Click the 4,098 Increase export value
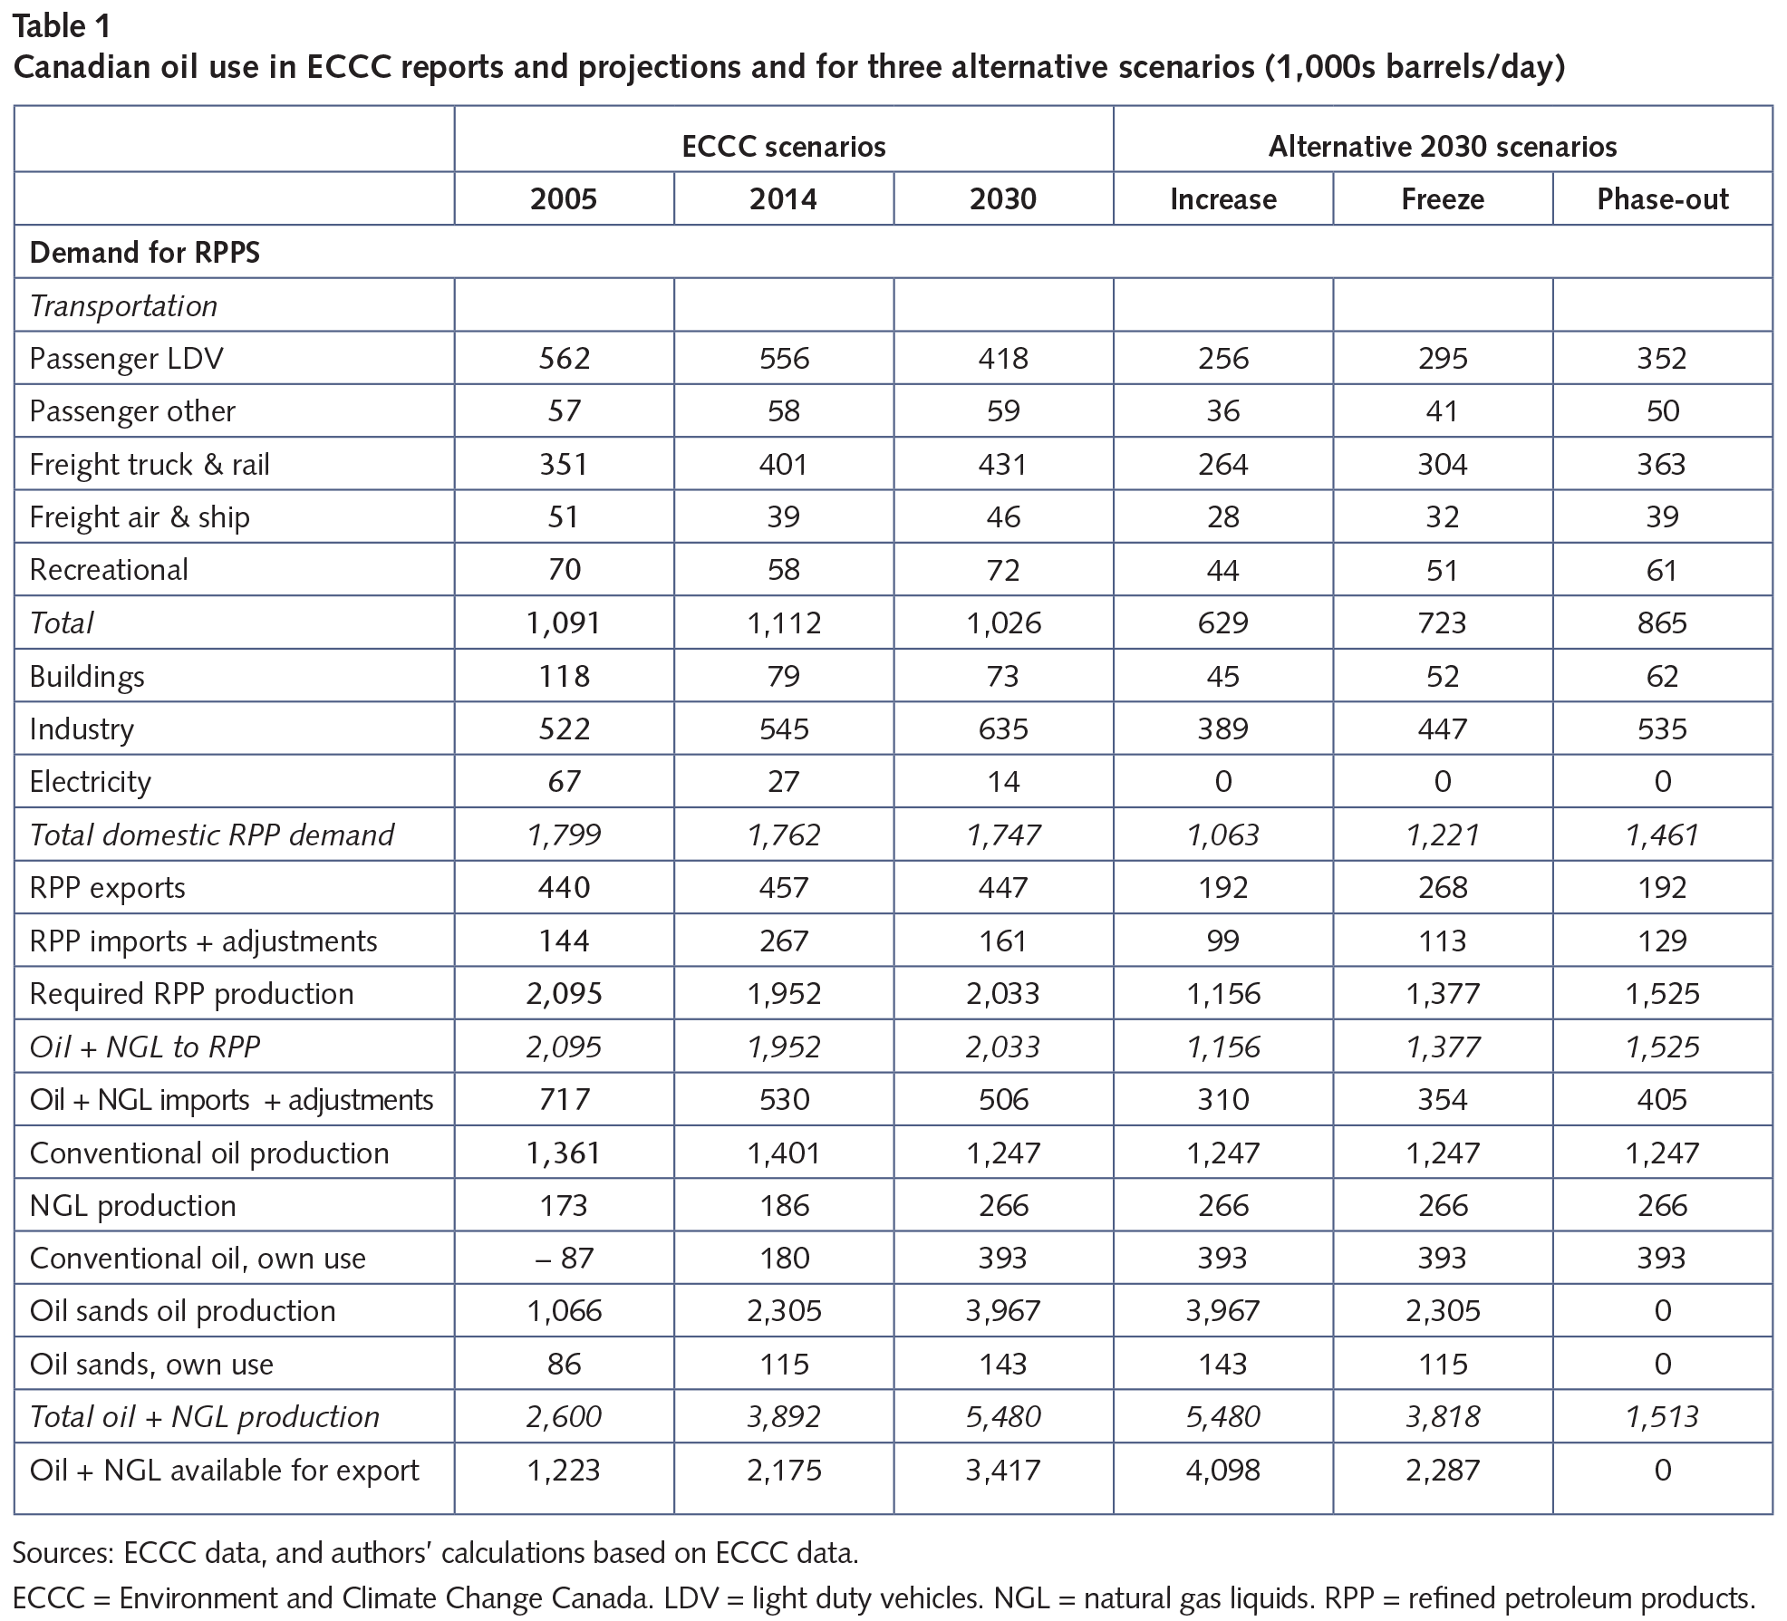Image resolution: width=1787 pixels, height=1621 pixels. (x=1222, y=1470)
